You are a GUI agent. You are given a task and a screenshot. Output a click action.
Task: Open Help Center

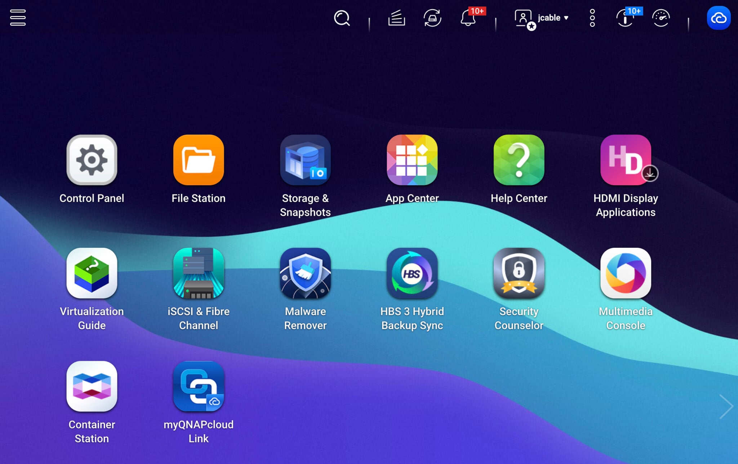[519, 160]
